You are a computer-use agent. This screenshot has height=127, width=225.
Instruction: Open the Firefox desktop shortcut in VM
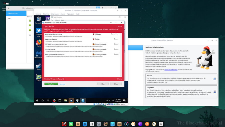coord(39,43)
